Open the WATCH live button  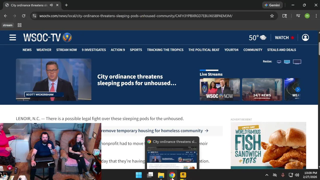click(x=284, y=37)
